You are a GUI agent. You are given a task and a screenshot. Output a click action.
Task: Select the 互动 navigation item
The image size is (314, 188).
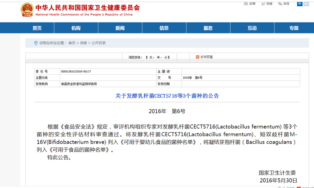pyautogui.click(x=252, y=28)
